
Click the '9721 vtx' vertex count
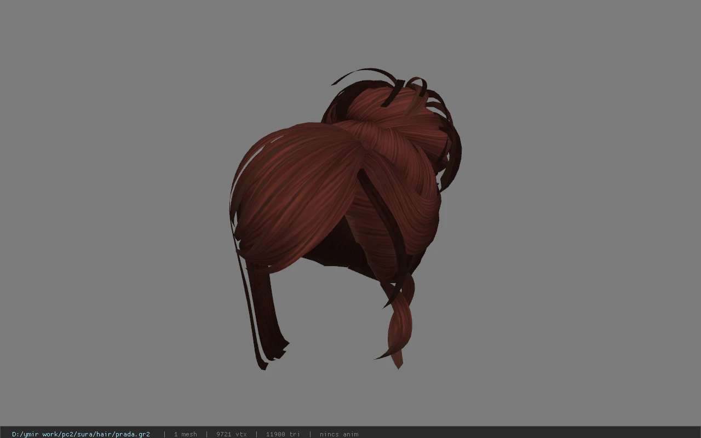pyautogui.click(x=231, y=434)
